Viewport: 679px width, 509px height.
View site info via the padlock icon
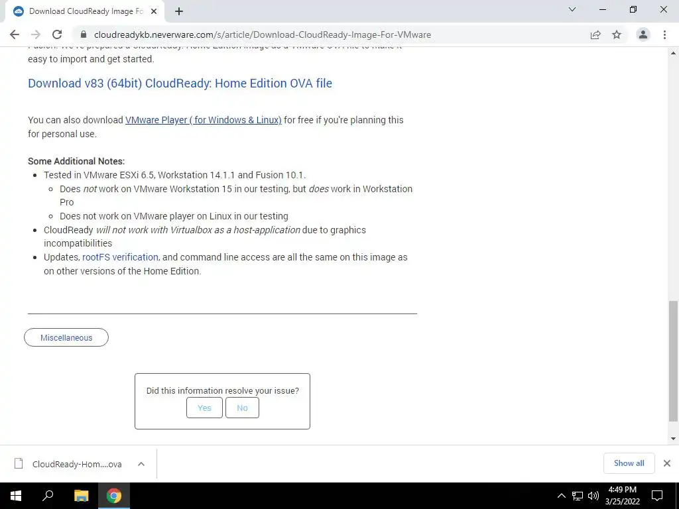click(x=84, y=34)
